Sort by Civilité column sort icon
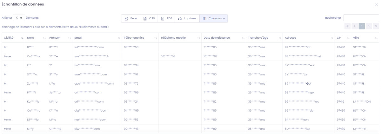This screenshot has height=135, width=381. click(22, 38)
